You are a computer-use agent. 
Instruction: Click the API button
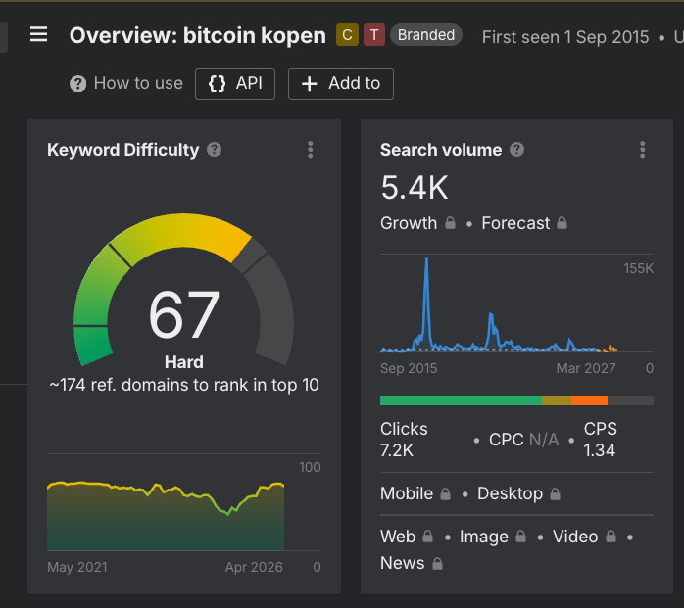pos(235,83)
